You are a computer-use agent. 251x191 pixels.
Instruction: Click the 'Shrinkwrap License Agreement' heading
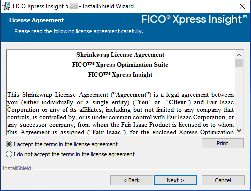click(x=120, y=55)
